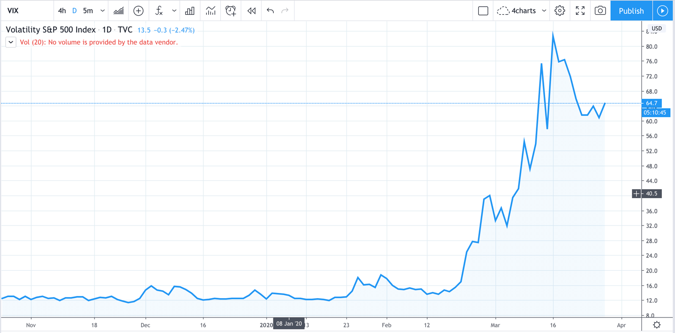This screenshot has height=333, width=675.
Task: Click the 2020 year label on time axis
Action: [266, 325]
